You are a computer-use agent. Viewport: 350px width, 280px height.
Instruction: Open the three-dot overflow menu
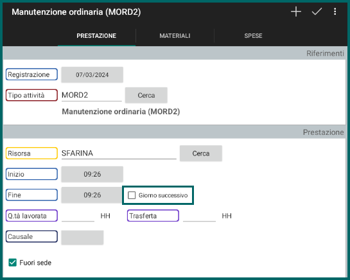tap(335, 12)
